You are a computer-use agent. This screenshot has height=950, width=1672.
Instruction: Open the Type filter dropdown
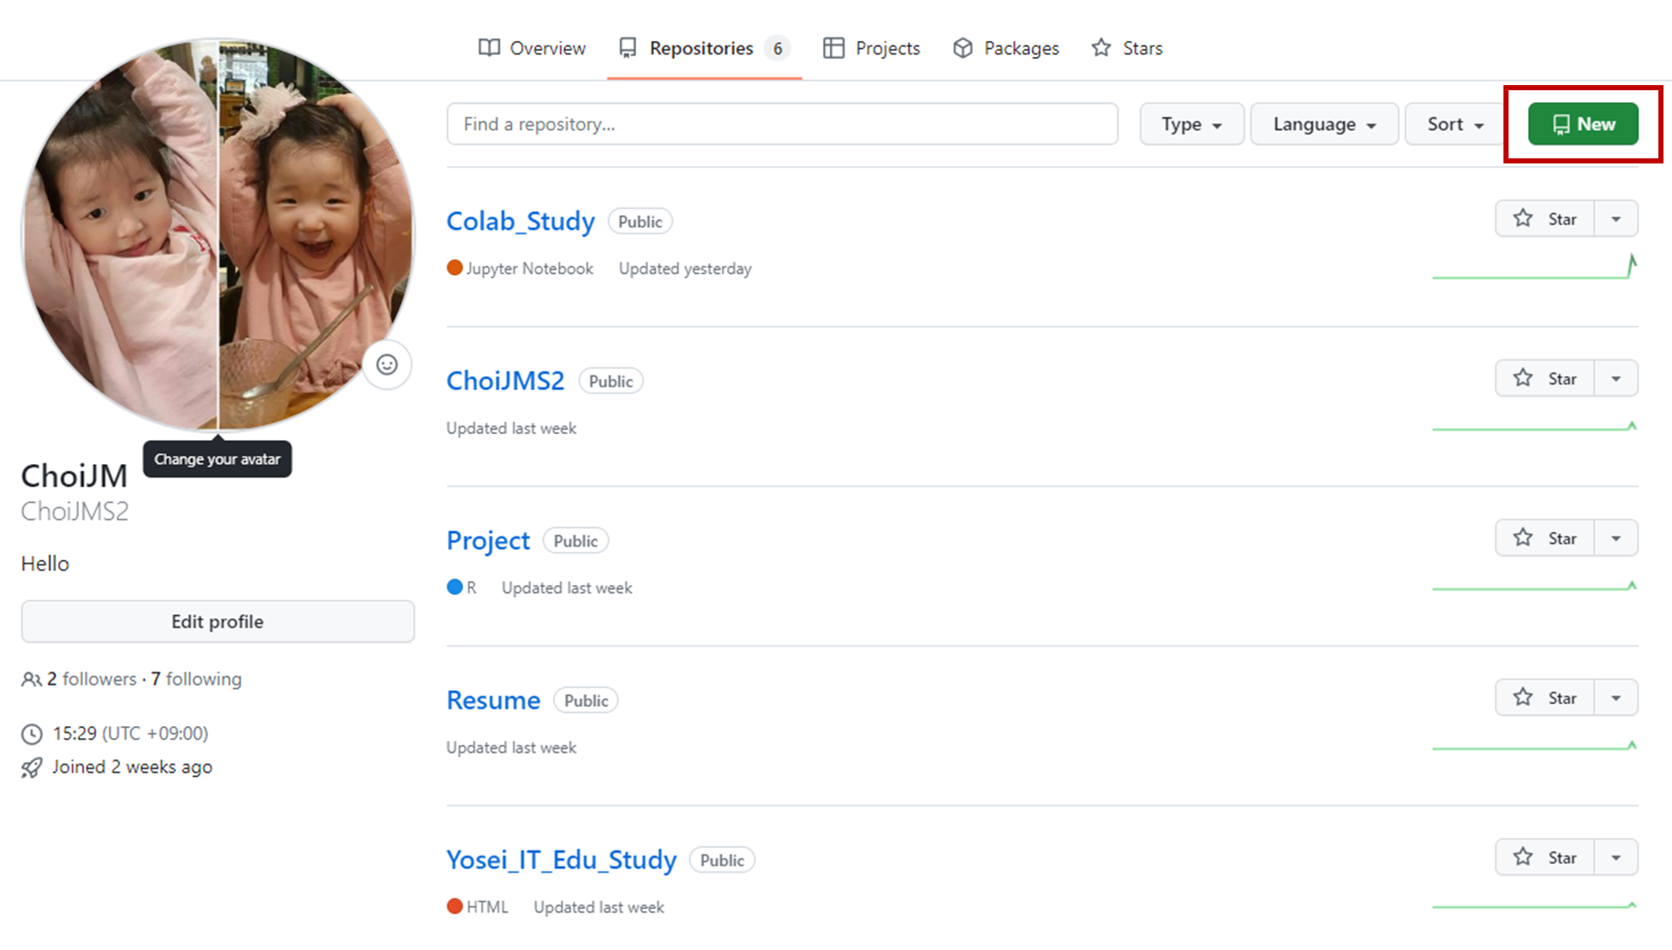(x=1191, y=124)
